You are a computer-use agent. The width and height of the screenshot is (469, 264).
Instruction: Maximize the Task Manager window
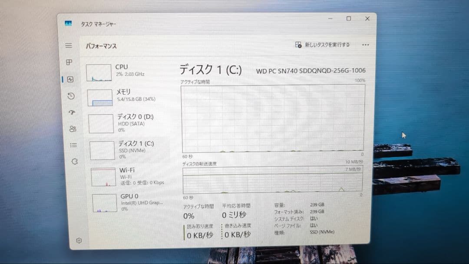(348, 19)
